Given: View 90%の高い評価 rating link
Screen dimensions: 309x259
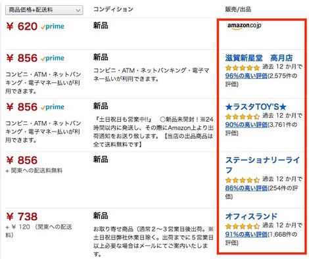Looking at the screenshot, I should pyautogui.click(x=247, y=125).
